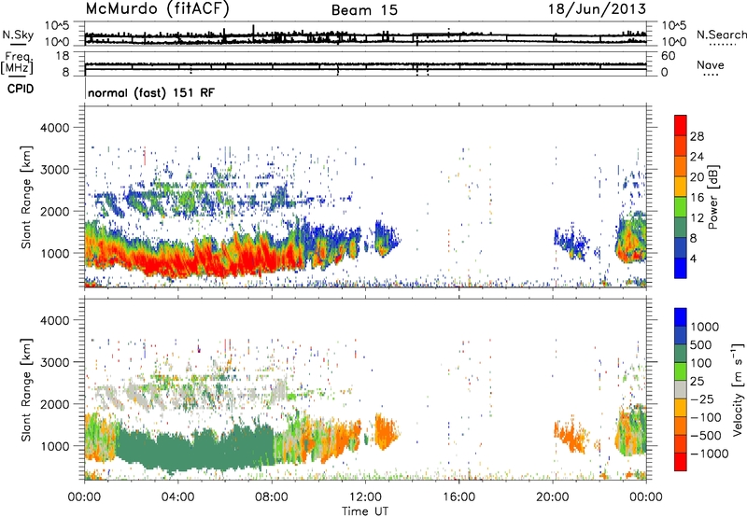This screenshot has height=517, width=747.
Task: Click the '1000' label atop Velocity colorbar
Action: [705, 327]
